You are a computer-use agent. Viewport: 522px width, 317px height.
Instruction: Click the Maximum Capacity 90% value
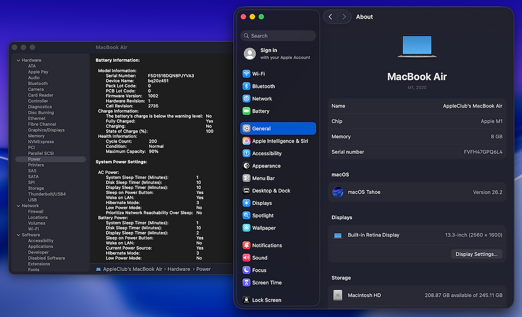tap(153, 152)
